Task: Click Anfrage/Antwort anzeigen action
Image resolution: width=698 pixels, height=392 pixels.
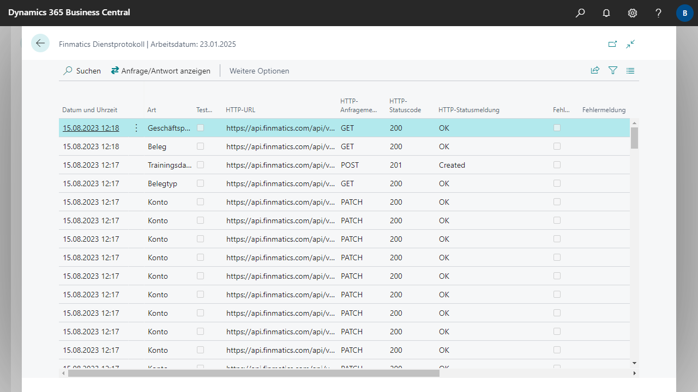Action: tap(161, 71)
